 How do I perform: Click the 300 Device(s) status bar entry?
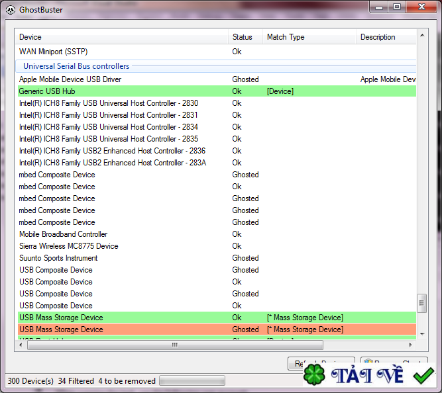click(x=30, y=381)
